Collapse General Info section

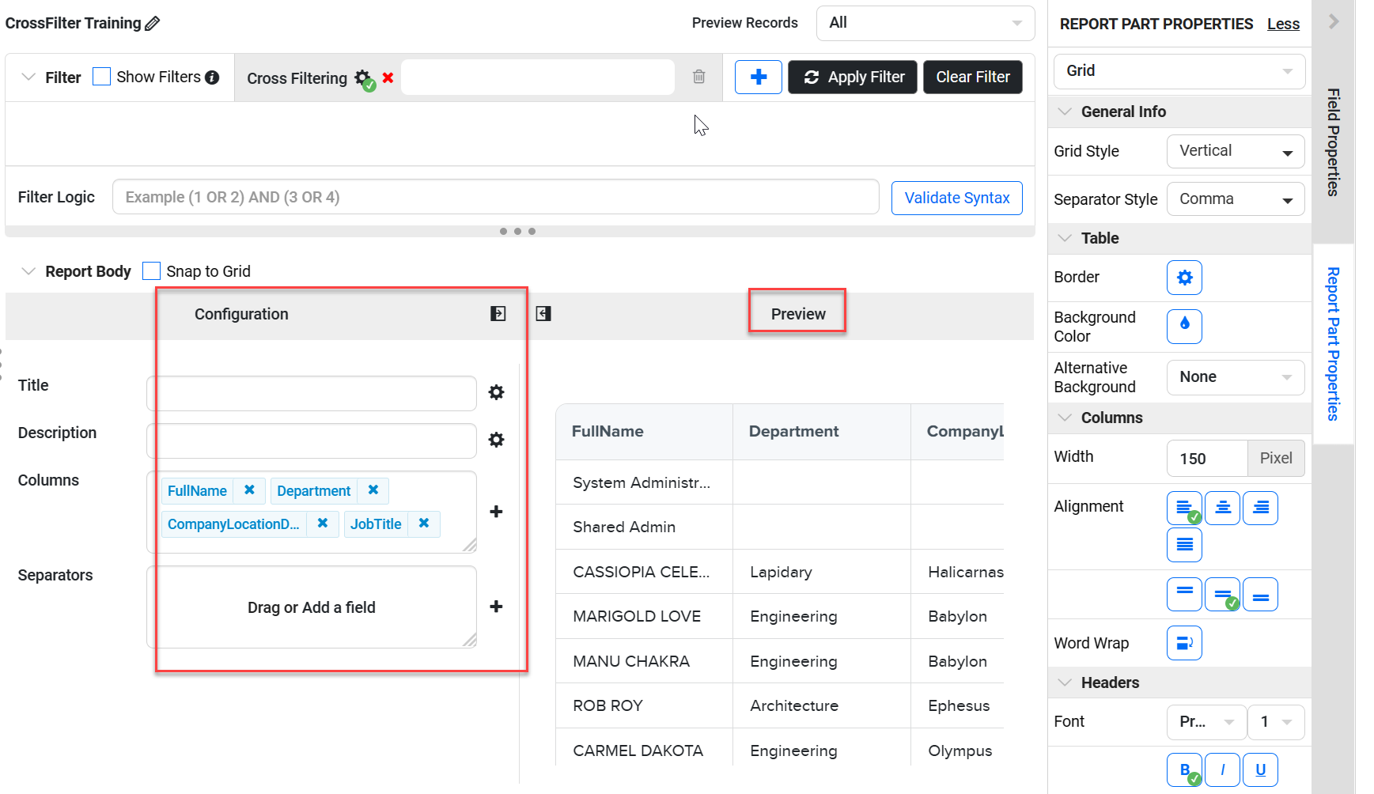(1065, 112)
